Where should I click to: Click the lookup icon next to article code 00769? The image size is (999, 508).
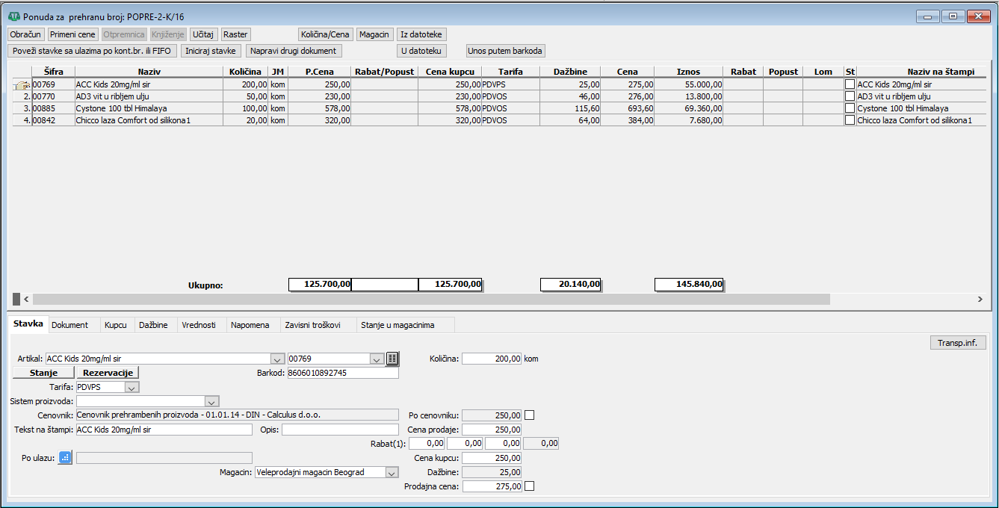click(x=392, y=359)
